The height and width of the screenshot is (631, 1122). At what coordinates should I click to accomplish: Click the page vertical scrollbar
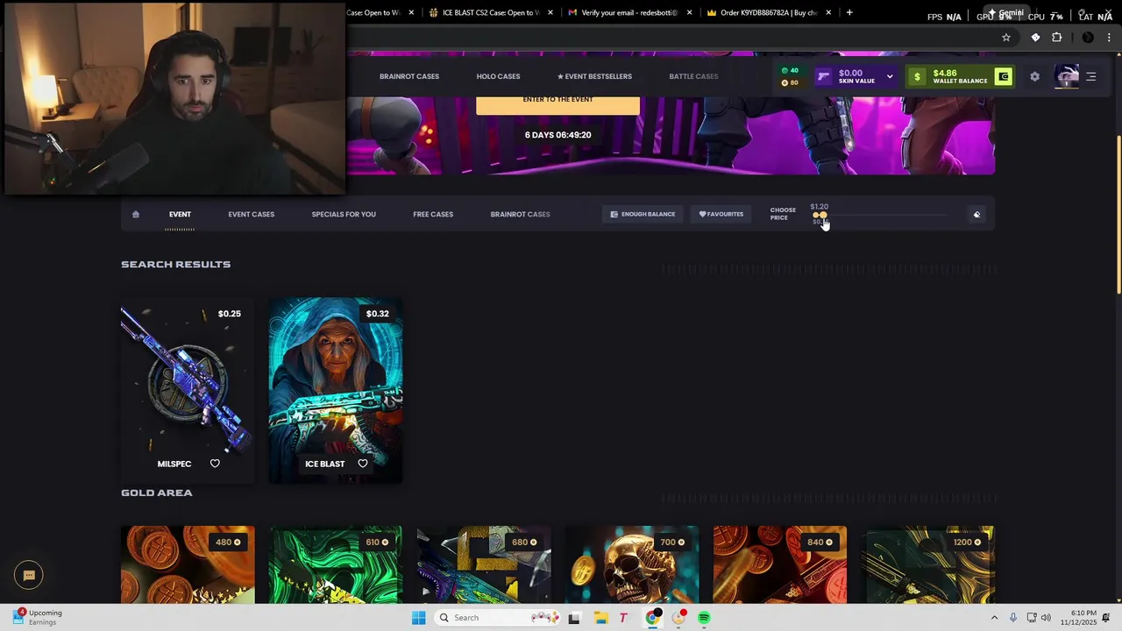point(1118,215)
